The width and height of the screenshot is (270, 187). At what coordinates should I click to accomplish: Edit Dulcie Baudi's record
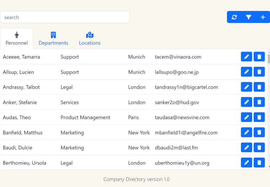pos(246,148)
